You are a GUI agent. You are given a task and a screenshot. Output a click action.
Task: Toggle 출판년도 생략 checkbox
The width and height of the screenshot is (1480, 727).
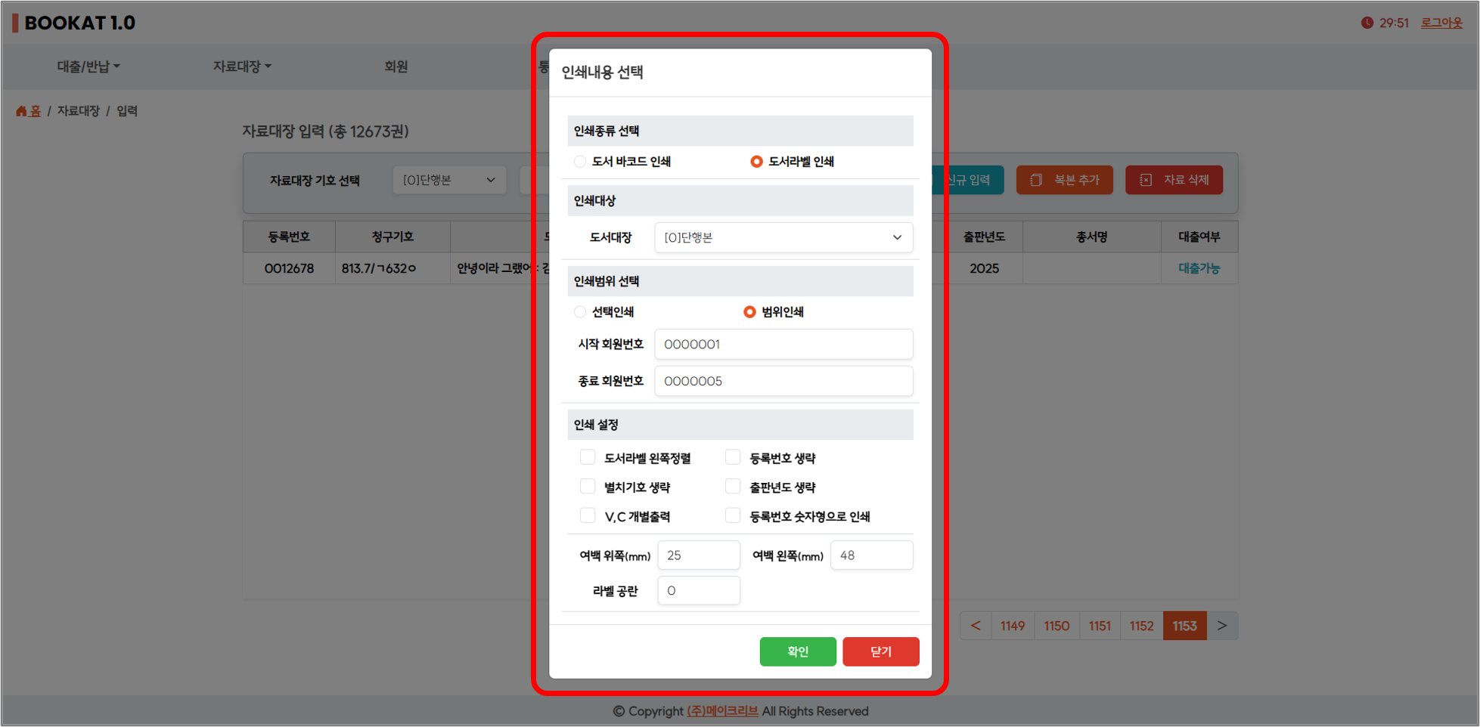tap(733, 487)
